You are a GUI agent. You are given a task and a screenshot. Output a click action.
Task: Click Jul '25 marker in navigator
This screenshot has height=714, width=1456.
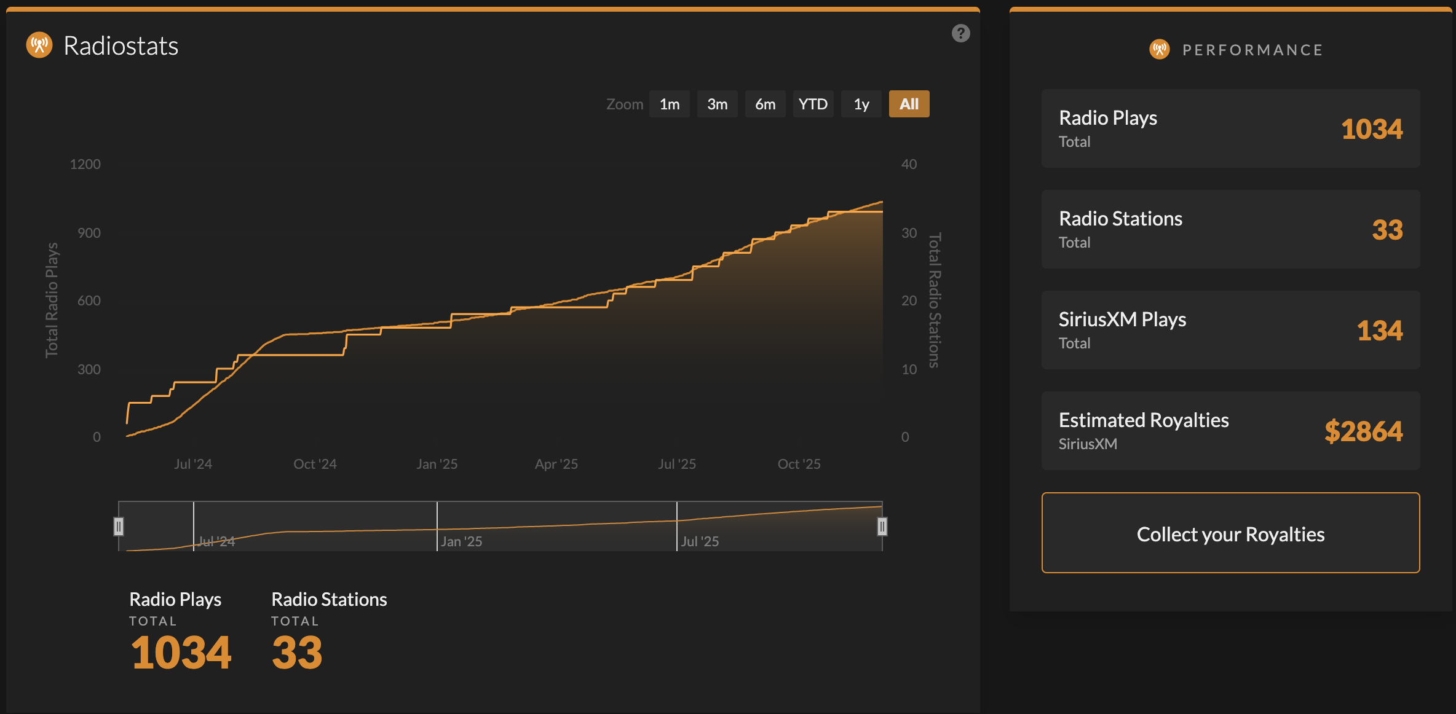(700, 541)
